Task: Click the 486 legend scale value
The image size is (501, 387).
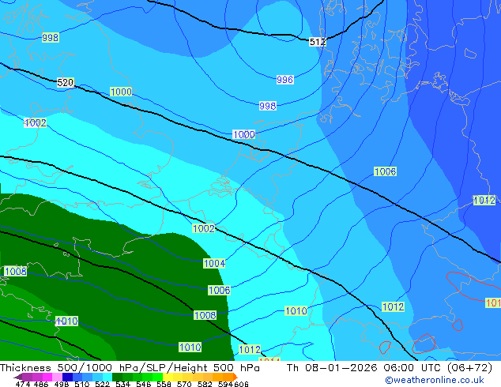Action: click(41, 384)
